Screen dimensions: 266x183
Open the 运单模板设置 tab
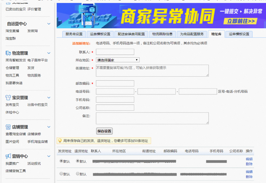click(239, 34)
